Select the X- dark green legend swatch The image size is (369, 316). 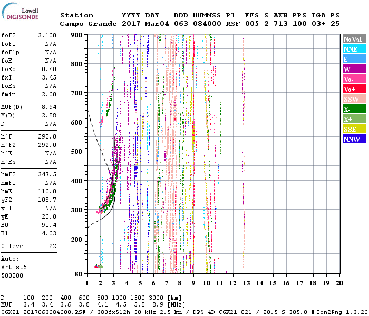pyautogui.click(x=354, y=109)
